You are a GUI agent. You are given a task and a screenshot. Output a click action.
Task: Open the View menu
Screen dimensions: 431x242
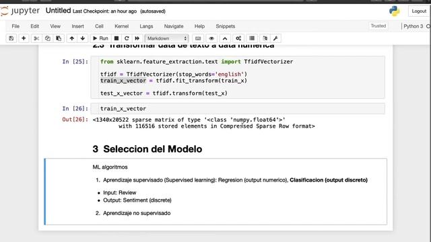(55, 26)
